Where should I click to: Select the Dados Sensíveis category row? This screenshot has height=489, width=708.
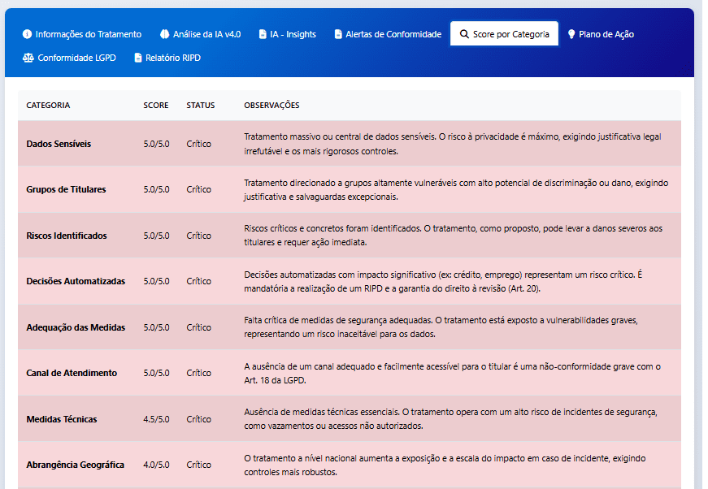click(x=59, y=144)
